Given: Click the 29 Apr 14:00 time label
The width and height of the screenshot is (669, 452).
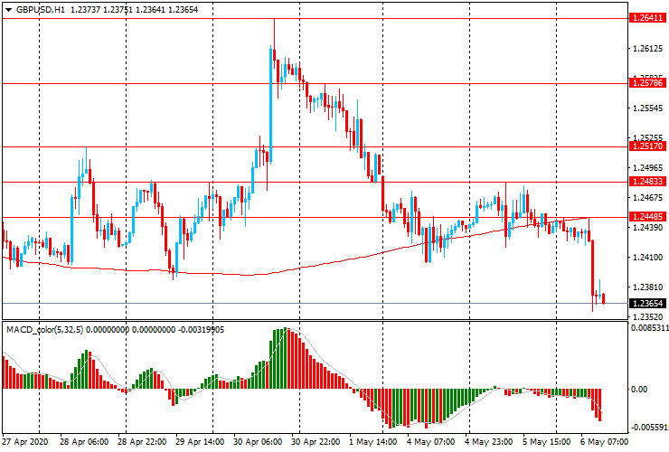Looking at the screenshot, I should click(x=200, y=442).
